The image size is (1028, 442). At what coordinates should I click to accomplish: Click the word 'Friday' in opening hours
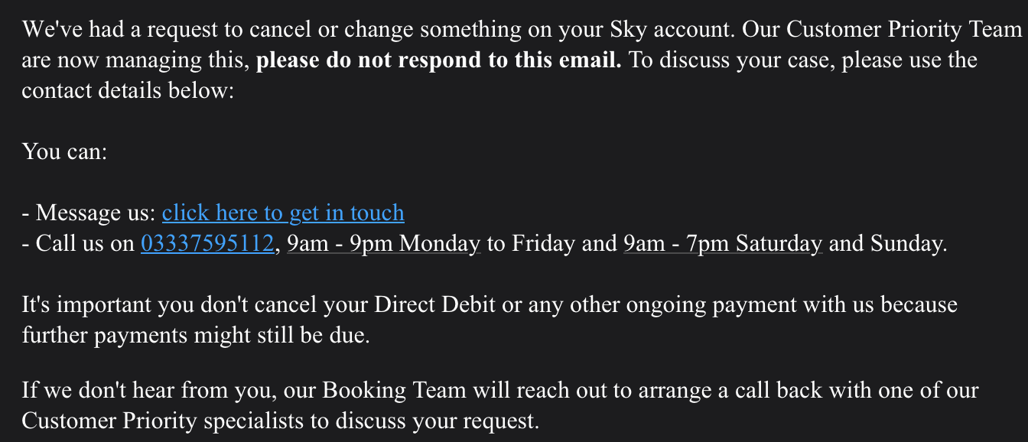coord(544,243)
